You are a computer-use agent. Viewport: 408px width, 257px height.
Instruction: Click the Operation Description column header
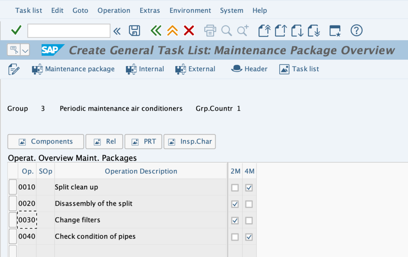tap(141, 171)
